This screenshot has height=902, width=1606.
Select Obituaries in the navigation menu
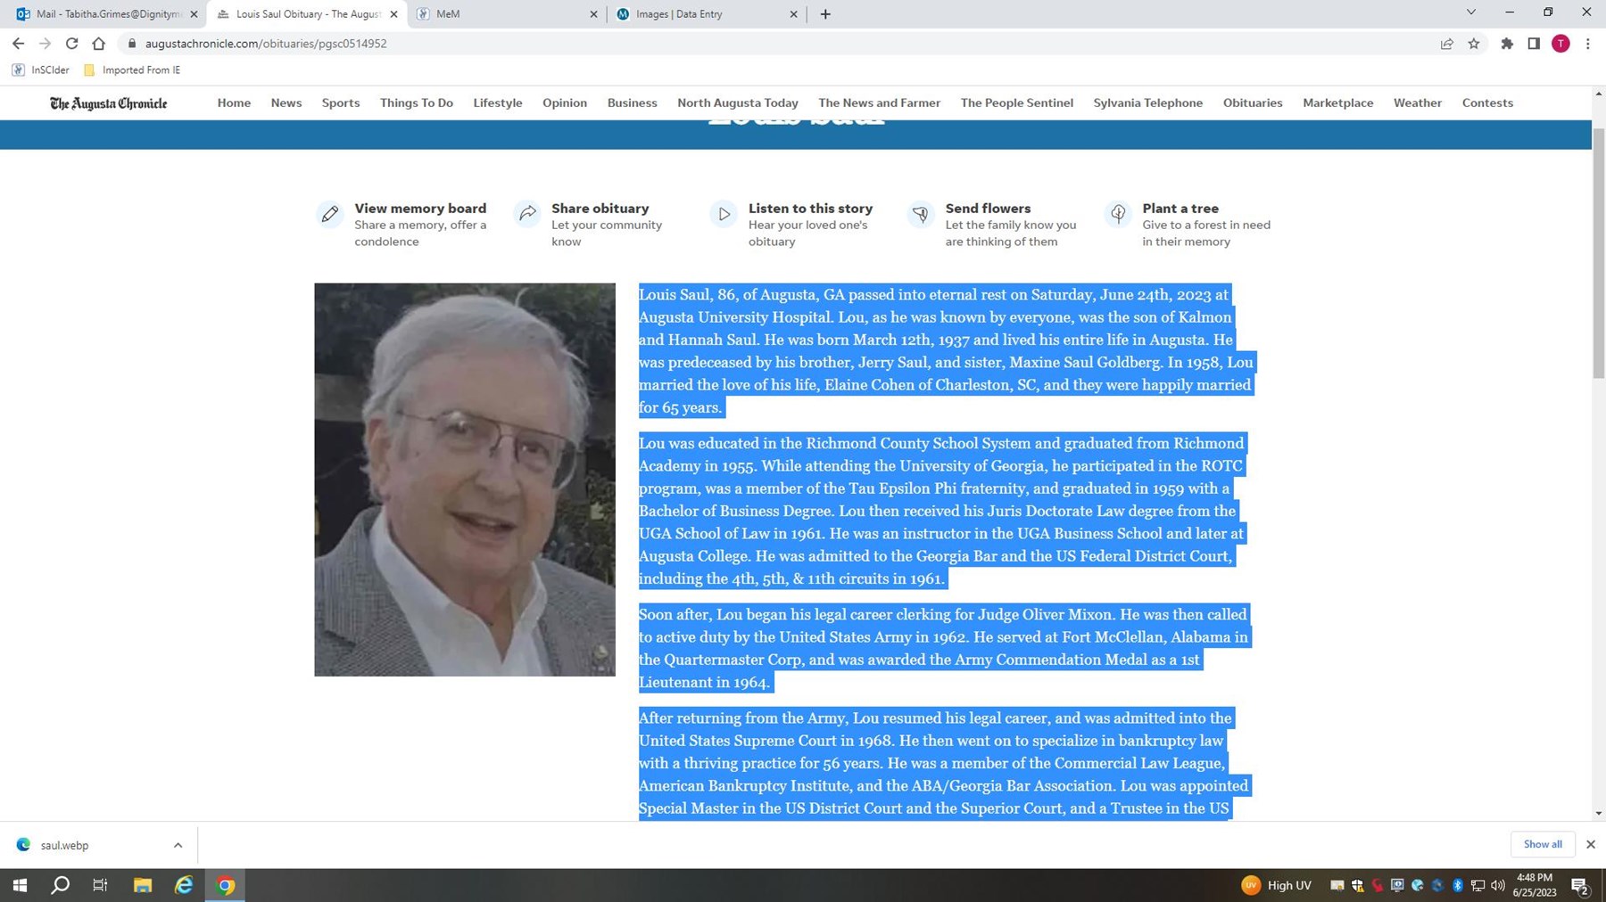[x=1253, y=102]
